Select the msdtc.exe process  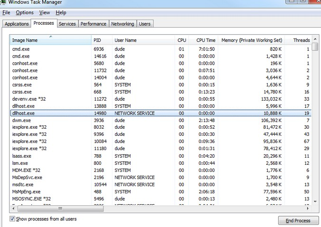[160, 185]
